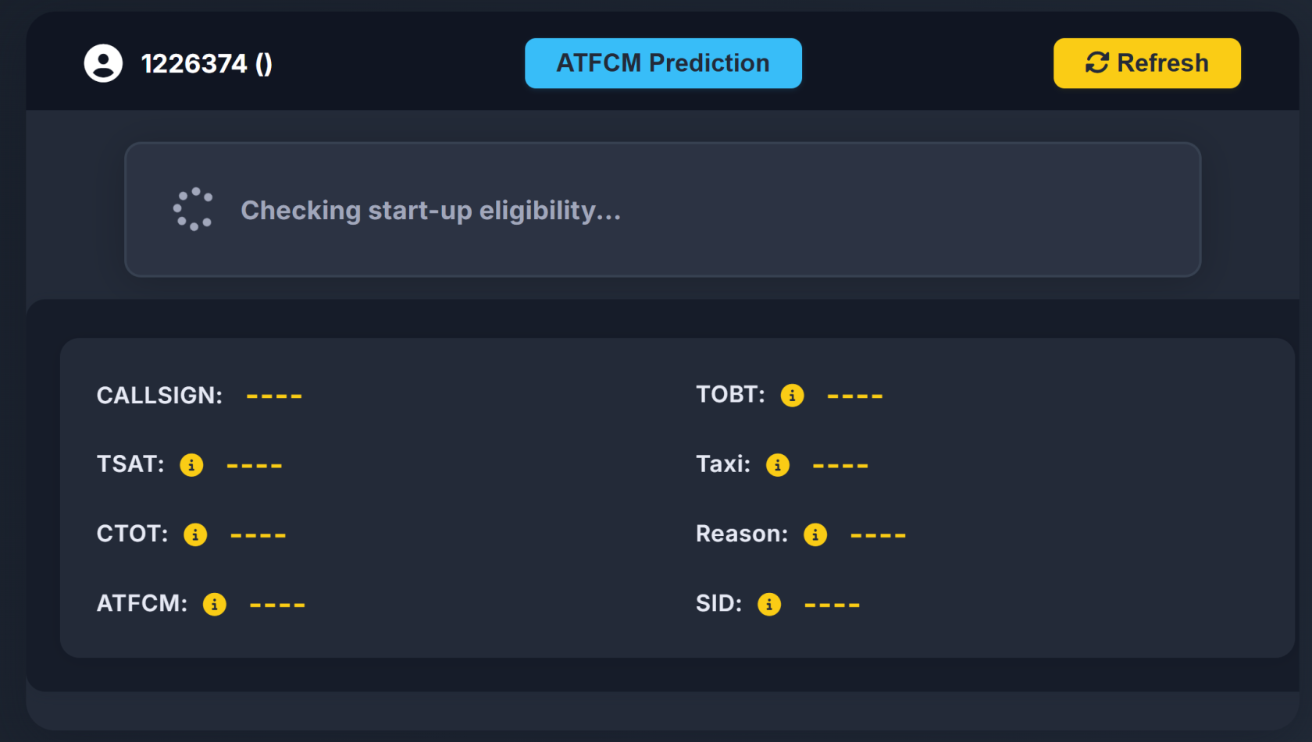Click the CALLSIGN label
Viewport: 1312px width, 742px height.
click(x=159, y=396)
